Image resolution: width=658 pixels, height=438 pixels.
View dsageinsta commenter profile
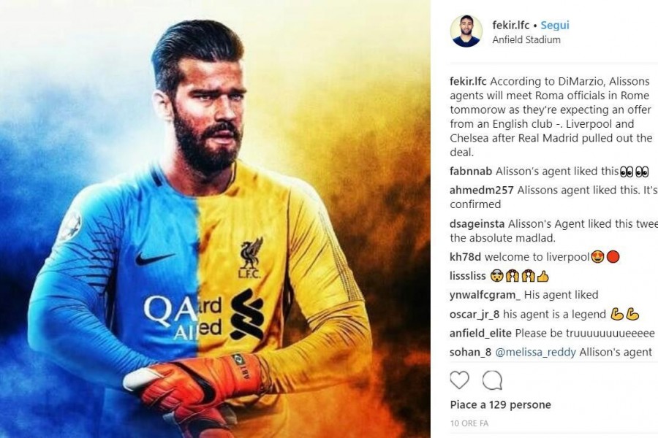click(x=477, y=224)
